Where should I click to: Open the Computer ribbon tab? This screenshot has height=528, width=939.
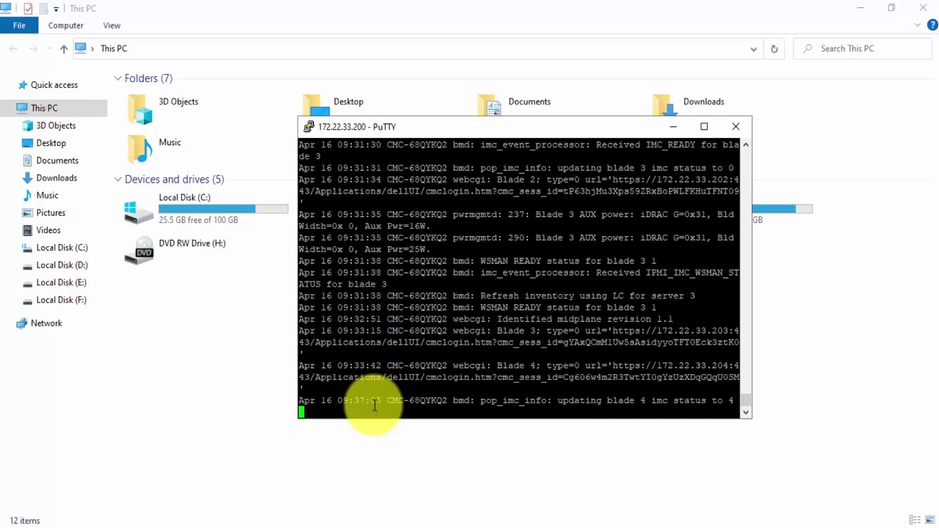65,25
